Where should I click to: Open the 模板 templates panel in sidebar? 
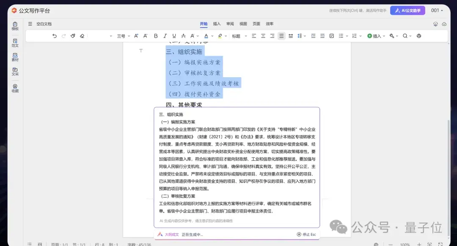pos(15,26)
